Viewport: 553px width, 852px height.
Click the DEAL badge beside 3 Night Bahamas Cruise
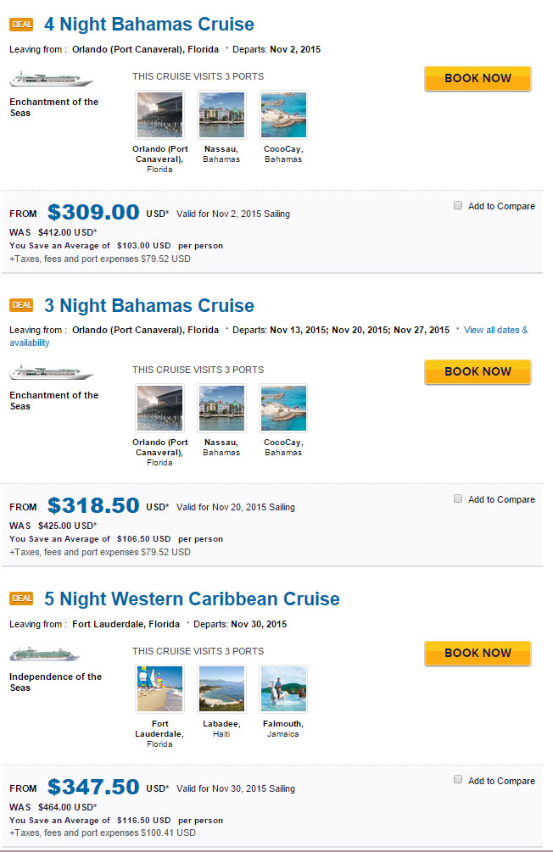point(22,305)
